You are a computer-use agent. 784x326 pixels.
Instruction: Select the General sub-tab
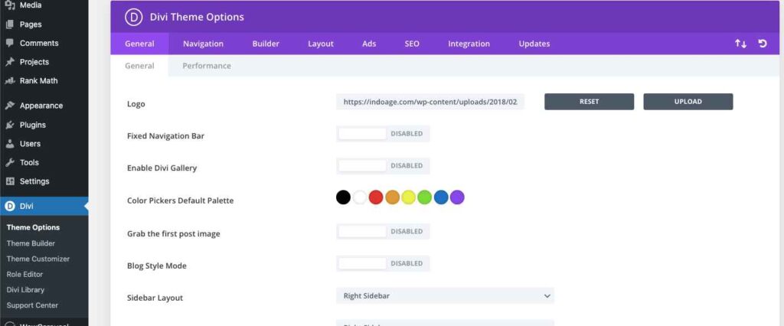[x=139, y=66]
